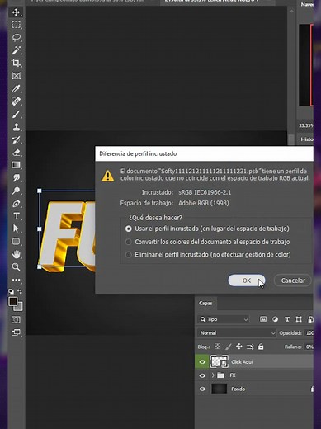
Task: Open the Edit Toolbar three-dots menu
Action: tap(16, 280)
